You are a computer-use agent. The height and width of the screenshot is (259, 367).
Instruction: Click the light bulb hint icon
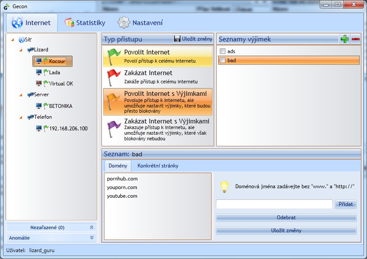[224, 187]
